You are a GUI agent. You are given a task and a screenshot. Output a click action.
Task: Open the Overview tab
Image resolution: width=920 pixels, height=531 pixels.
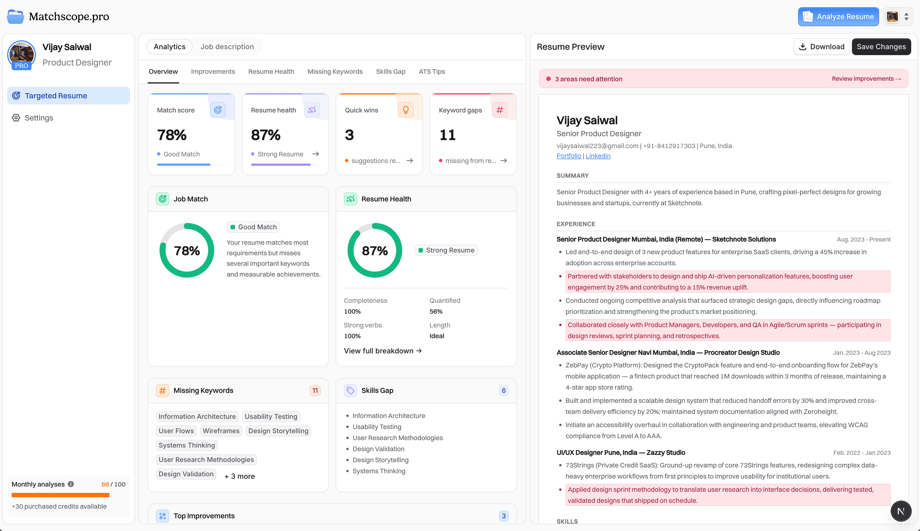[x=163, y=72]
